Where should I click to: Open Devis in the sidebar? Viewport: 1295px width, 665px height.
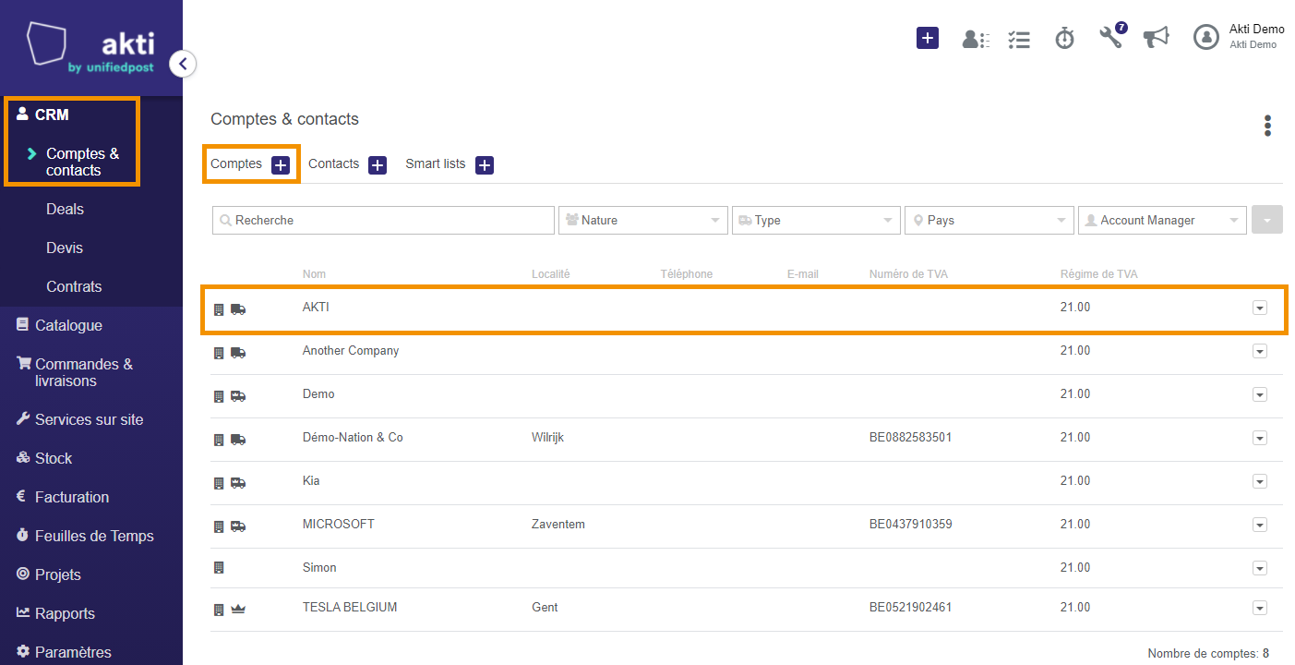point(65,248)
